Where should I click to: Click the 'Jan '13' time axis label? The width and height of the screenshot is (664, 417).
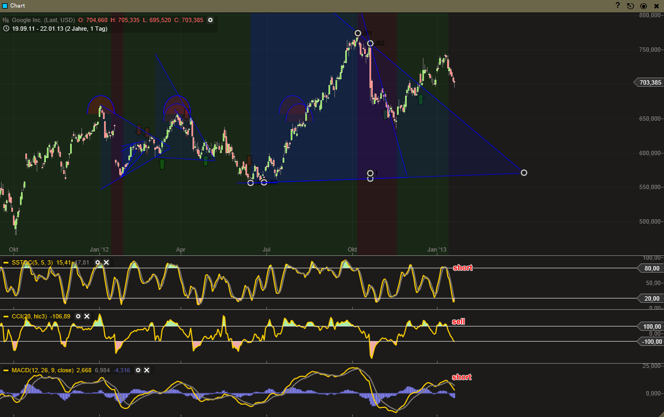[x=437, y=250]
